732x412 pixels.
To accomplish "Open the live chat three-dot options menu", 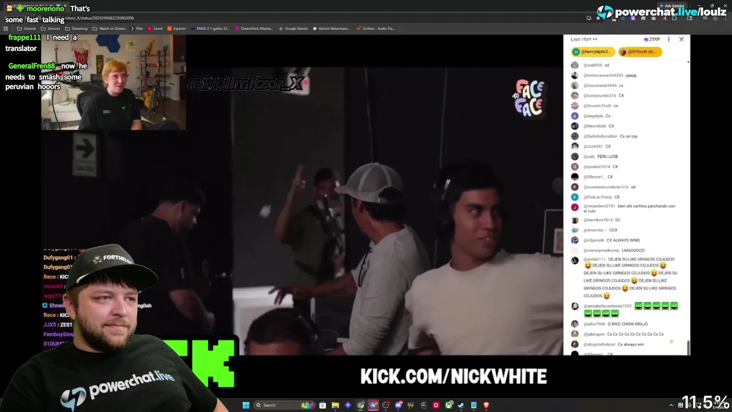I will 669,39.
